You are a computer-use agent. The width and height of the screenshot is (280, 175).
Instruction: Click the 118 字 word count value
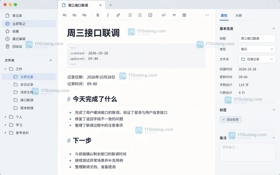click(x=244, y=85)
